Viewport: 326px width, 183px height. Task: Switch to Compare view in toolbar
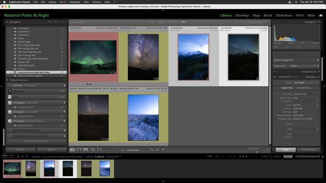pyautogui.click(x=86, y=149)
